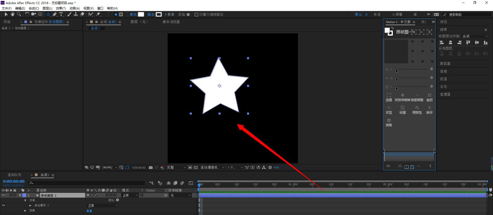This screenshot has height=215, width=493.
Task: Toggle visibility of 多边星形 1
Action: 3,205
